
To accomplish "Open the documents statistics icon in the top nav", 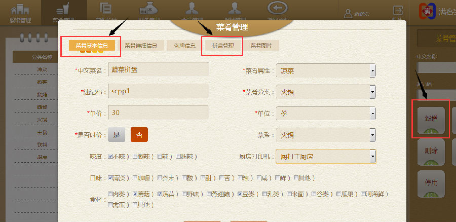I will (106, 8).
